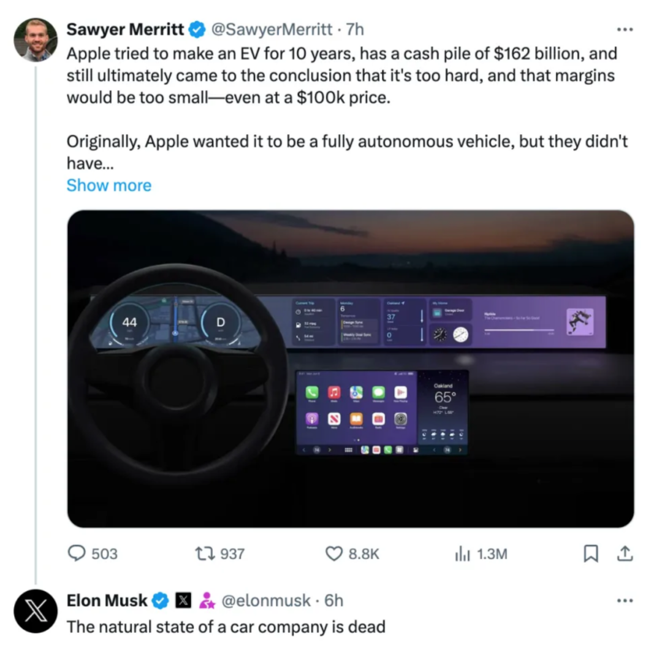Viewport: 662px width, 651px height.
Task: Bookmark the Sawyer Merritt tweet
Action: [x=590, y=554]
